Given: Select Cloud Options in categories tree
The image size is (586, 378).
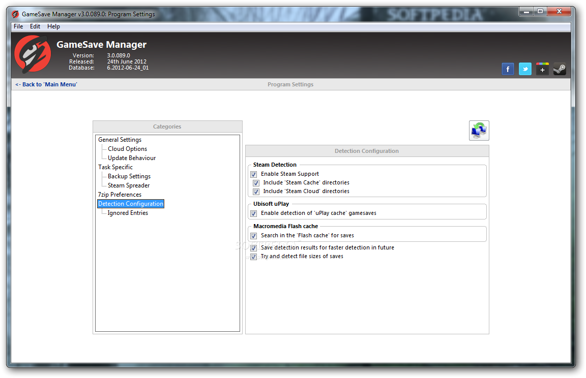Looking at the screenshot, I should [x=128, y=149].
